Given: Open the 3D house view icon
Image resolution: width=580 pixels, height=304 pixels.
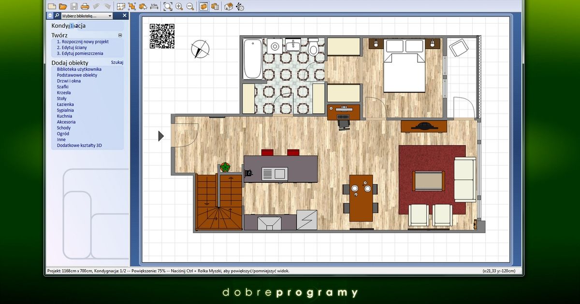Looking at the screenshot, I should click(x=229, y=6).
